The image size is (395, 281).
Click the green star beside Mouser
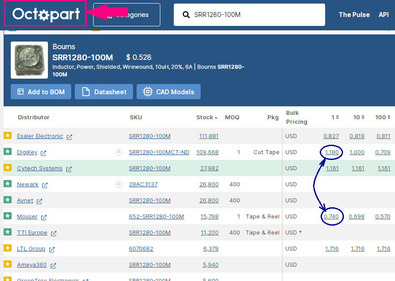(x=8, y=216)
